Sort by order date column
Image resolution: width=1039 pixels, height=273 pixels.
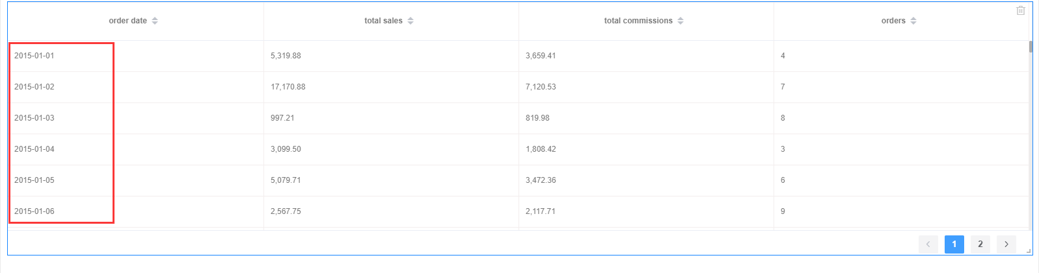pyautogui.click(x=155, y=21)
